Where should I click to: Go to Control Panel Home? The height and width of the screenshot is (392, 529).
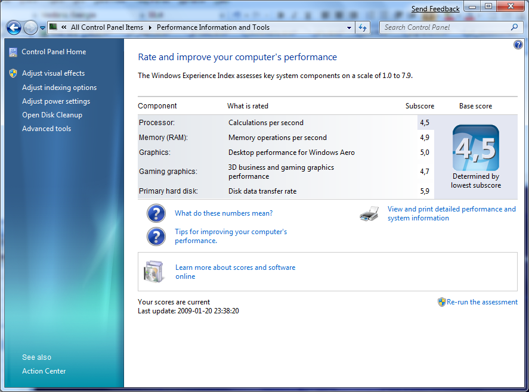54,52
